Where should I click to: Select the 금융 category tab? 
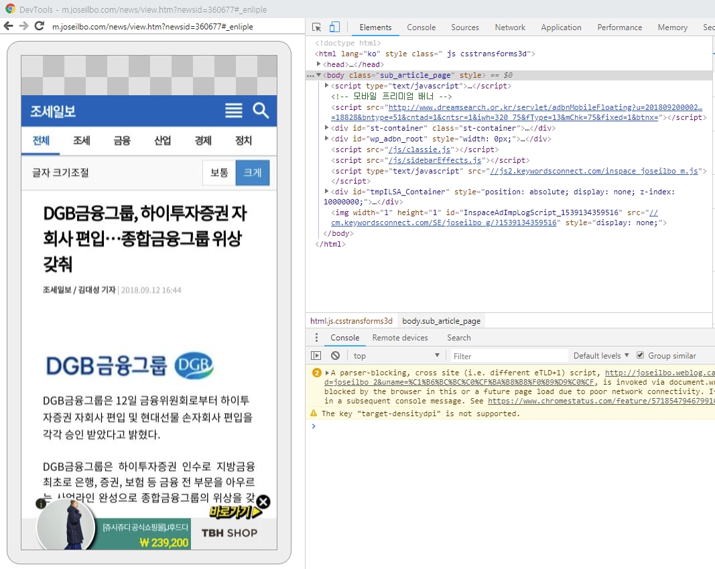pyautogui.click(x=122, y=141)
